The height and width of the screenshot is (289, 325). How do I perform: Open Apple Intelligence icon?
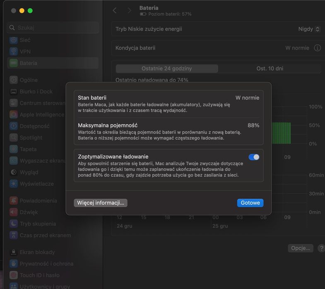click(14, 115)
